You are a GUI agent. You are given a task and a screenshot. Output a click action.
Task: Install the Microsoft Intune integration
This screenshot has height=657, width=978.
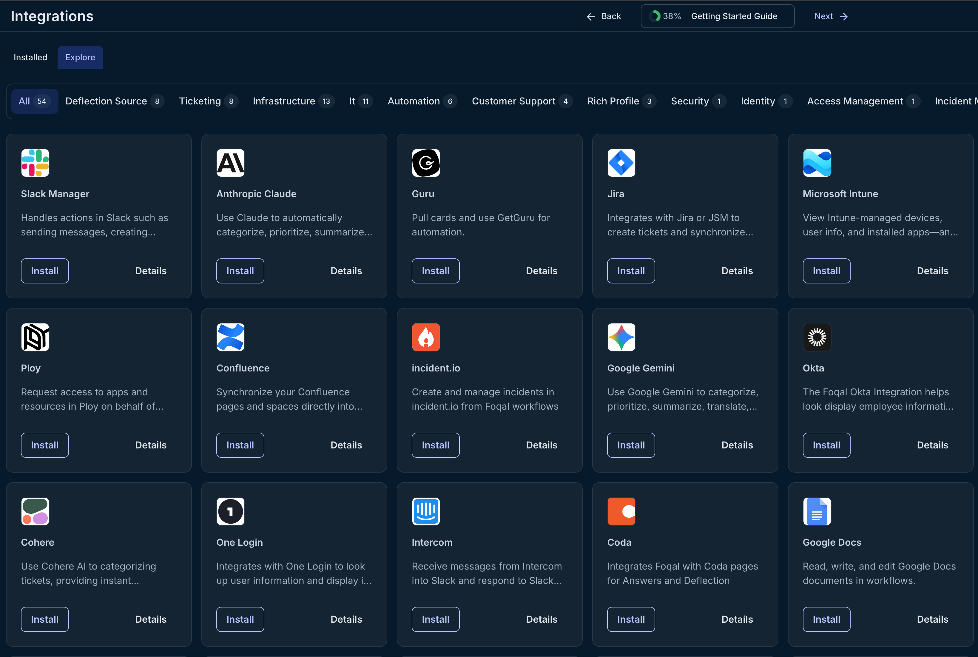tap(826, 271)
